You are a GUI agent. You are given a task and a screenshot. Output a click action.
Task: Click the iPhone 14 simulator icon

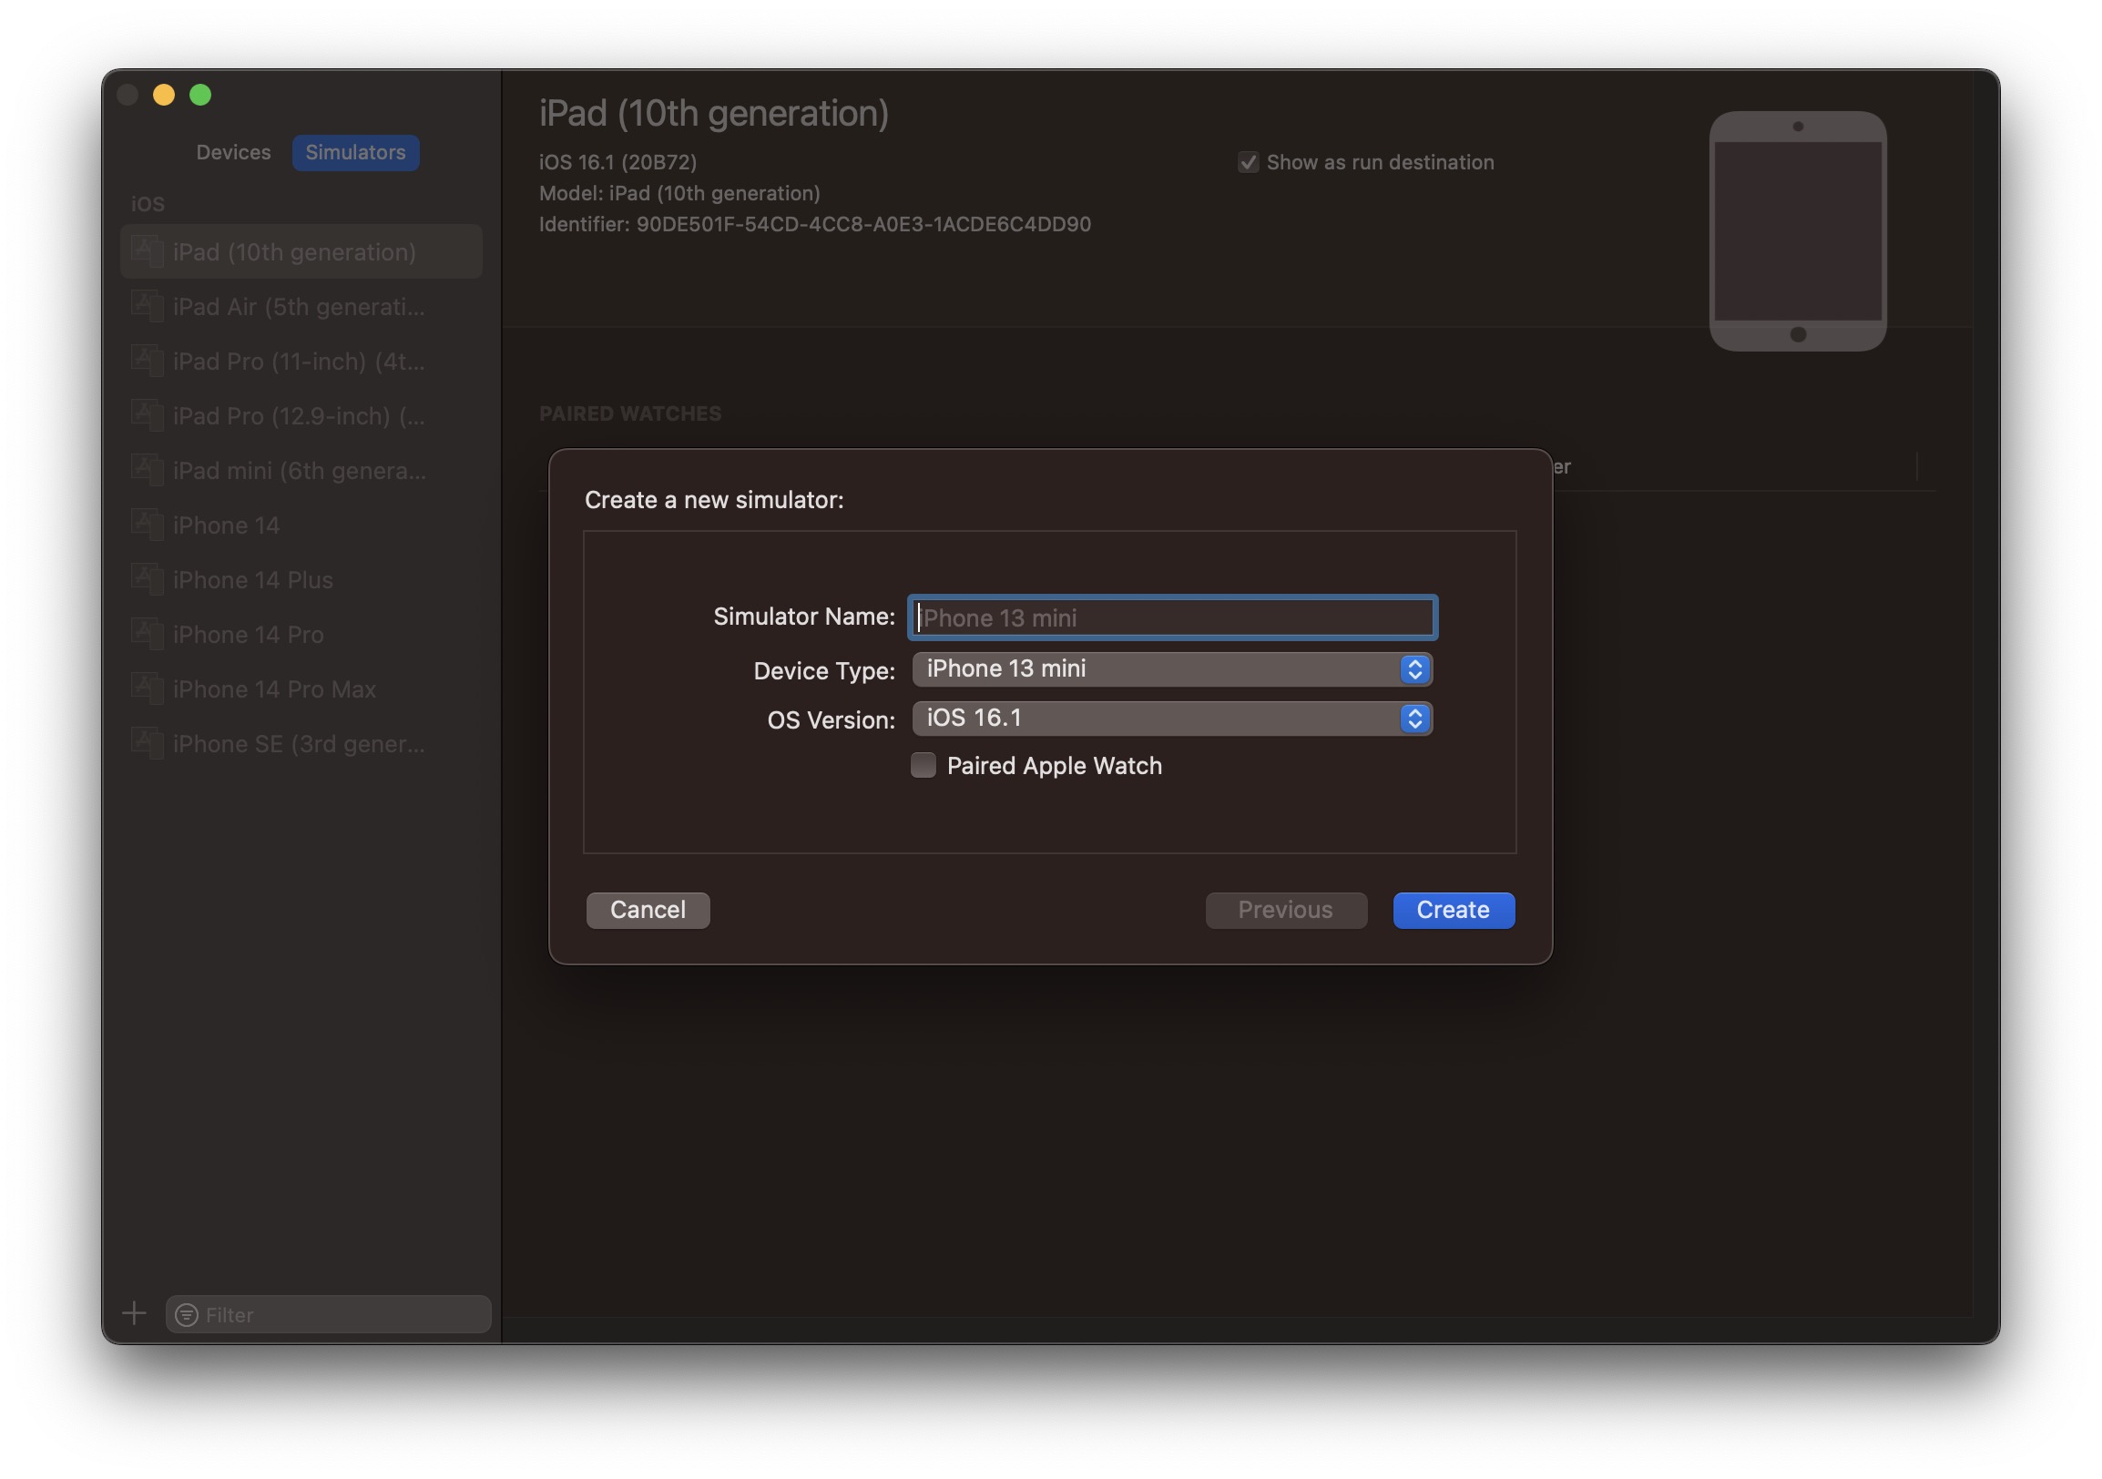pyautogui.click(x=147, y=525)
